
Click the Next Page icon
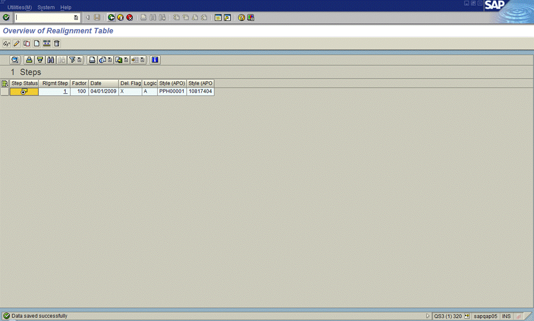pyautogui.click(x=195, y=17)
